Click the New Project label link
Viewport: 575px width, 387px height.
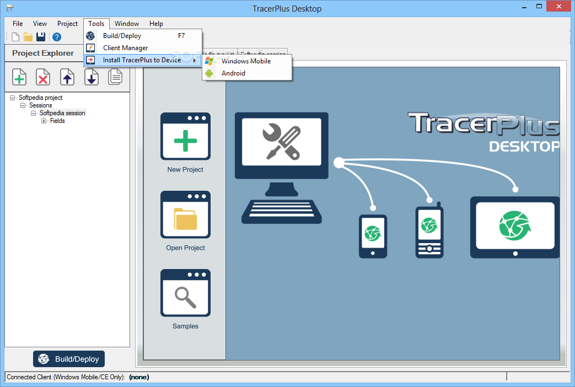pyautogui.click(x=185, y=169)
